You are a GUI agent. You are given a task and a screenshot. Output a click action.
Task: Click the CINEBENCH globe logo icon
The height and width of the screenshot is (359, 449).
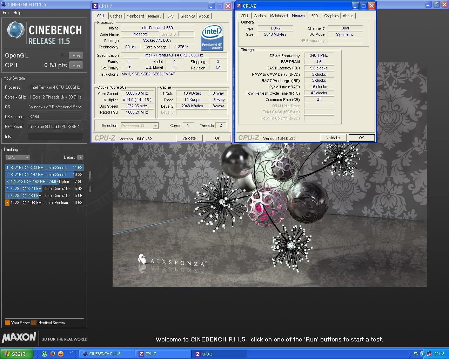[x=15, y=30]
